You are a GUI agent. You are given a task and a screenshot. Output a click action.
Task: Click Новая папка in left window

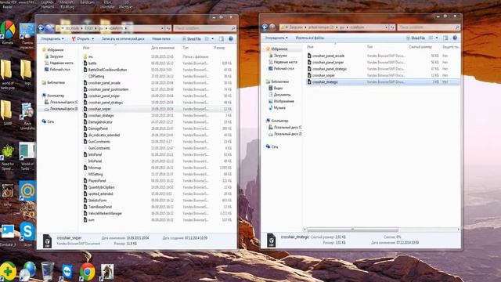tap(161, 38)
